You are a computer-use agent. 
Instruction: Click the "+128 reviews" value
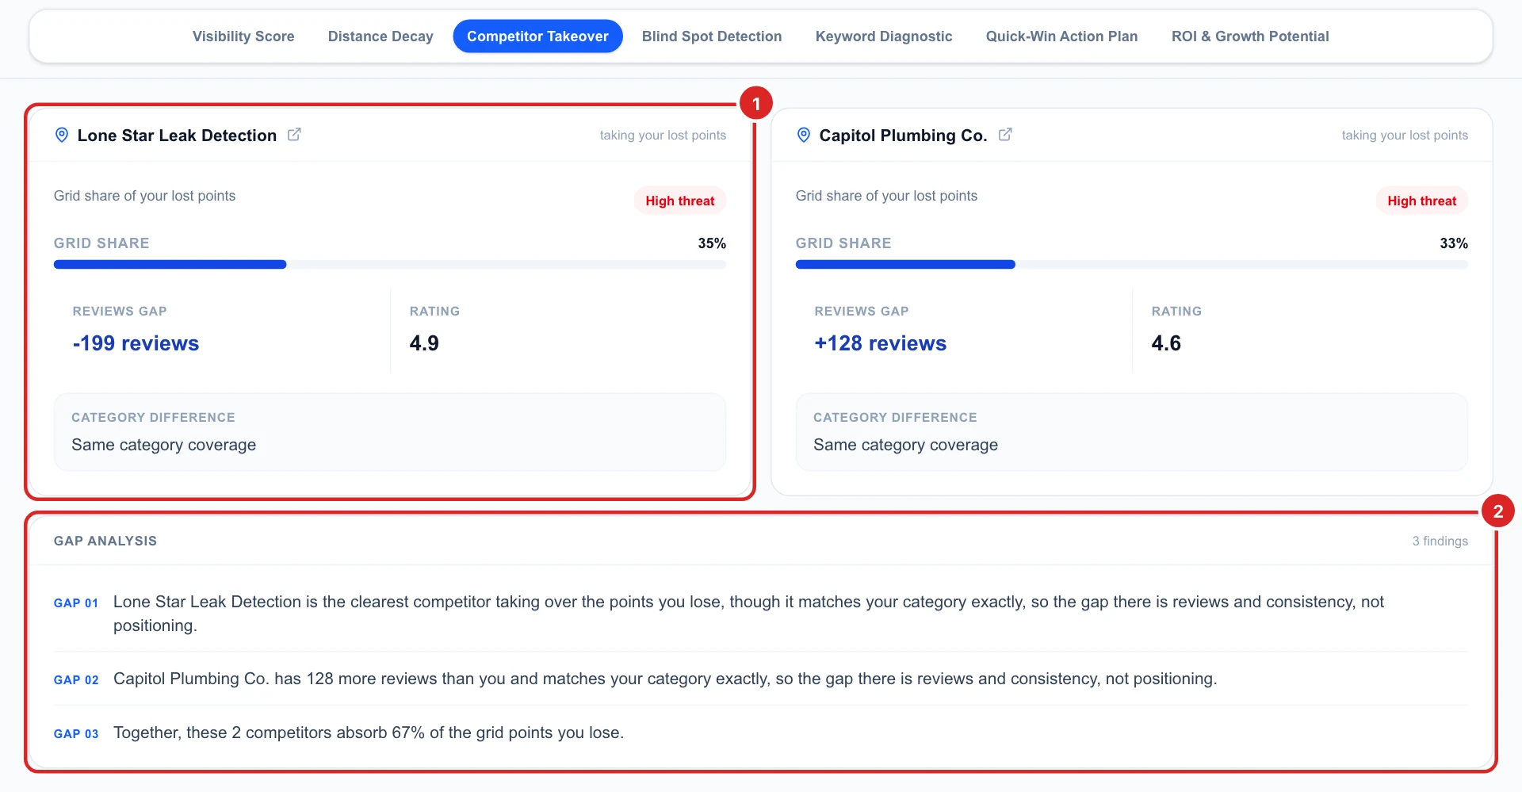click(x=880, y=343)
